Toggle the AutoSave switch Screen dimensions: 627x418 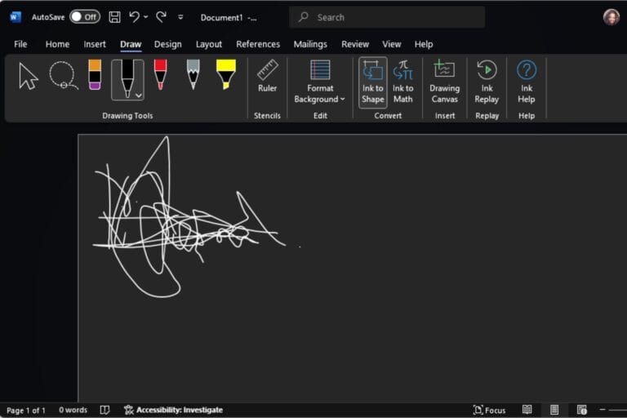click(x=84, y=17)
